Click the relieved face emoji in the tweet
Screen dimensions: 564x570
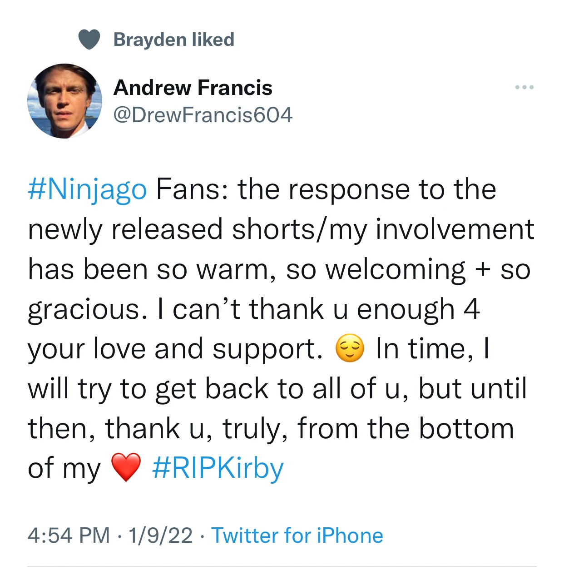[x=349, y=348]
